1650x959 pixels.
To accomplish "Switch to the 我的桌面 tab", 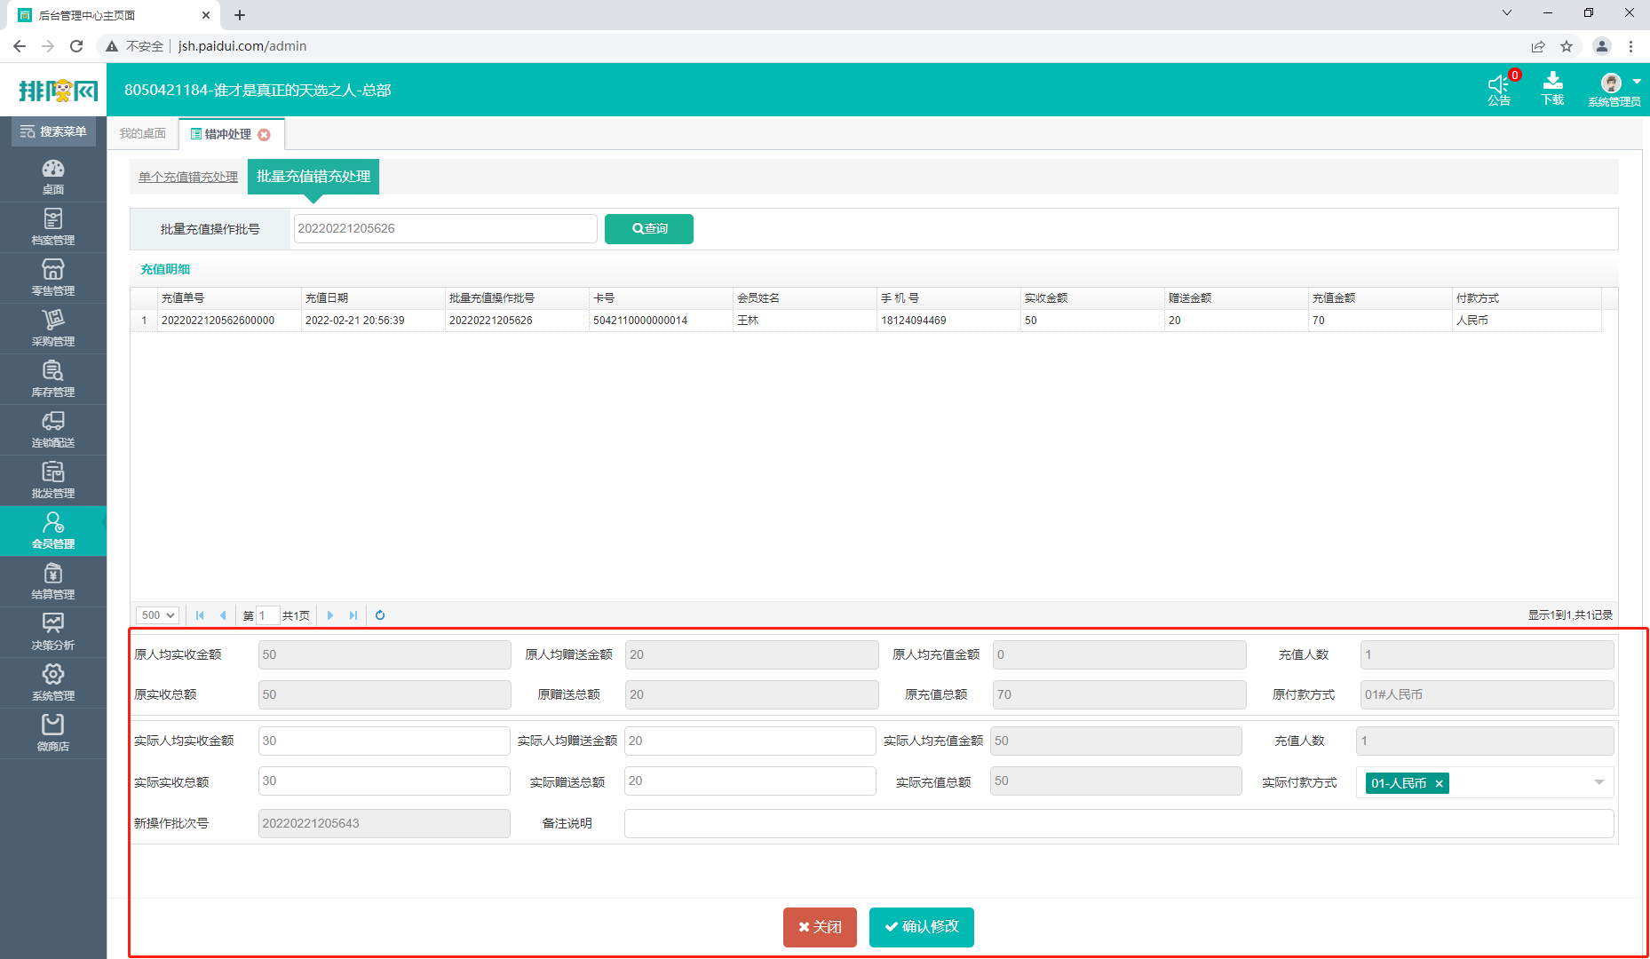I will click(x=143, y=133).
